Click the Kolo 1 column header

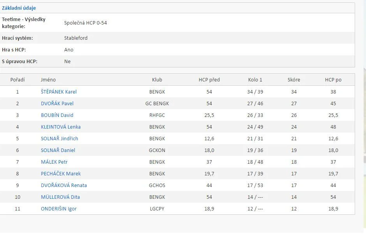(x=255, y=80)
